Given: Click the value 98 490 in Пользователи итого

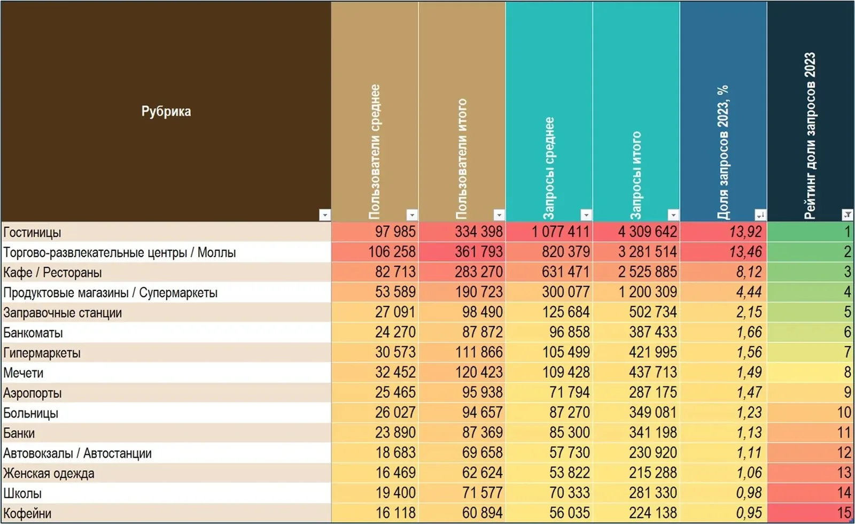Looking at the screenshot, I should (x=462, y=312).
